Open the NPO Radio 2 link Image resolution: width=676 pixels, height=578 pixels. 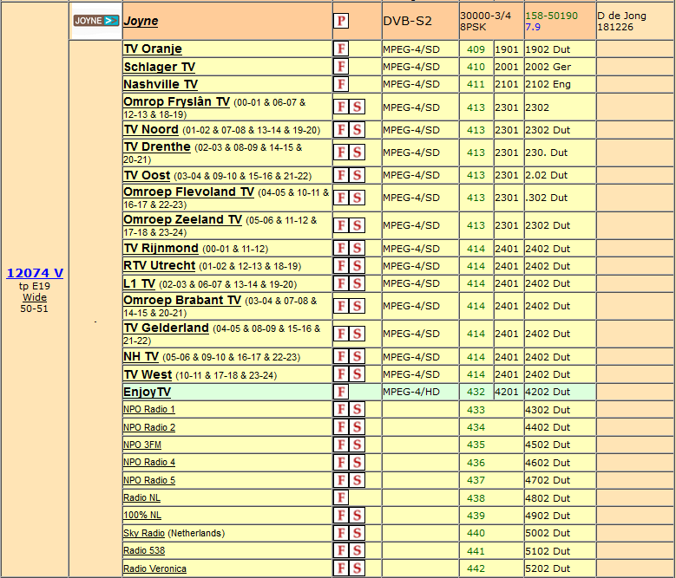(149, 427)
